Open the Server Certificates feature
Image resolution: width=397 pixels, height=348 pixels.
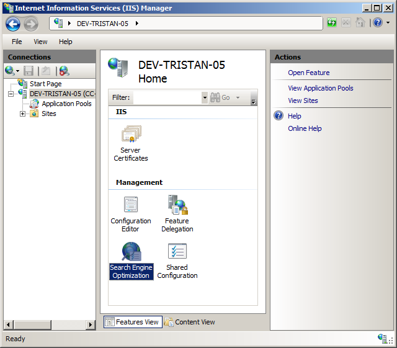coord(131,143)
